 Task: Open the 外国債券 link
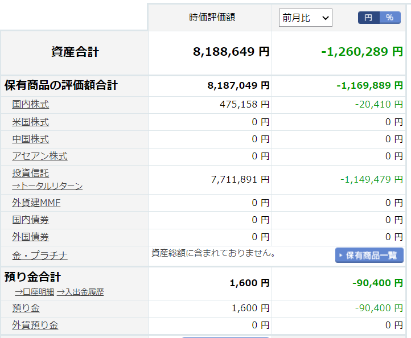pyautogui.click(x=30, y=237)
